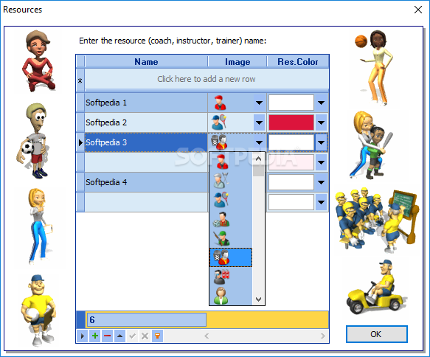Open color dropdown for Softpedia 3

(x=321, y=142)
